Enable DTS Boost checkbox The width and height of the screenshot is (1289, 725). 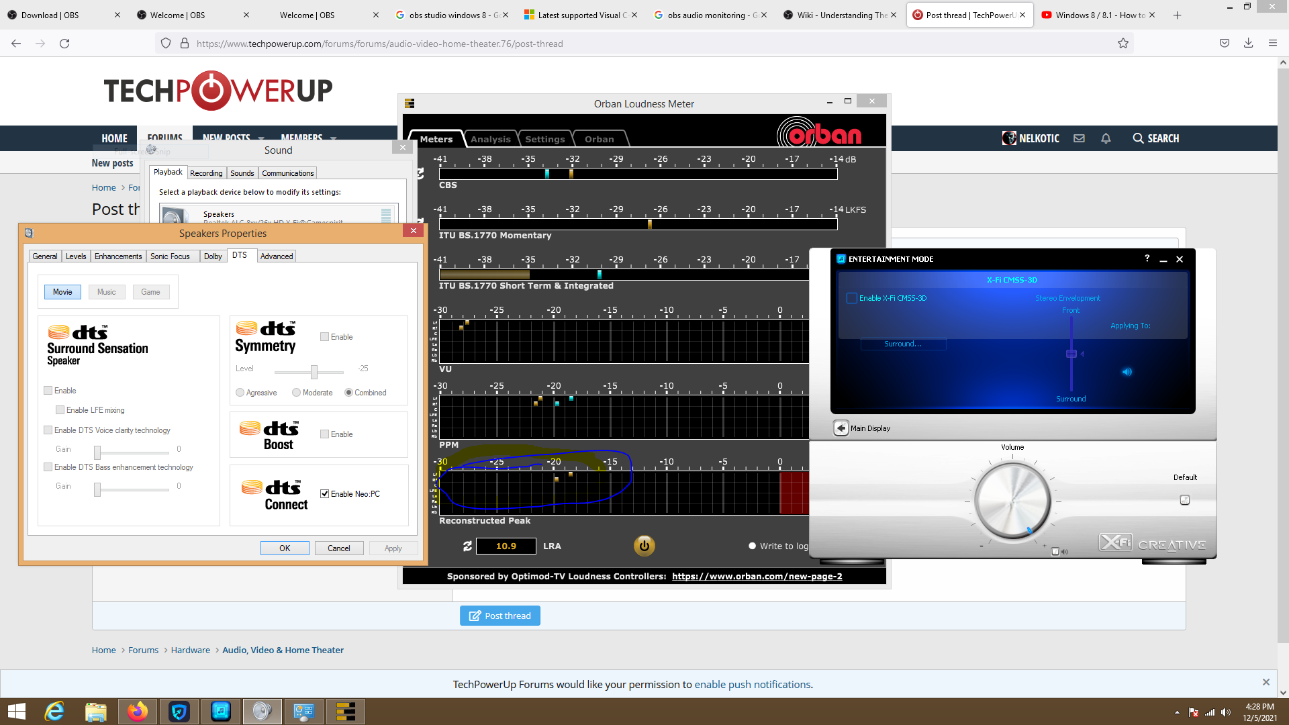(324, 434)
